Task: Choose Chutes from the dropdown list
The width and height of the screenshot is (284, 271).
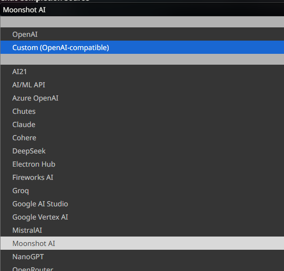Action: pyautogui.click(x=142, y=111)
